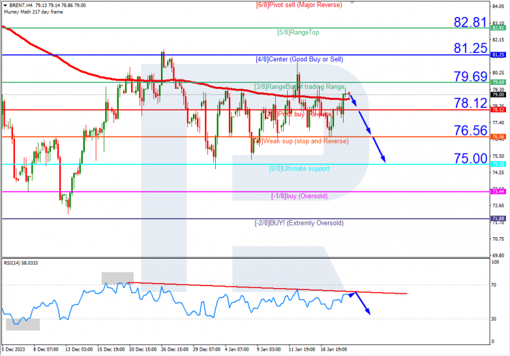Screen dimensions: 510x356
Task: Click the [-2/8]BUY! (Extremly Oversold) label
Action: (299, 223)
